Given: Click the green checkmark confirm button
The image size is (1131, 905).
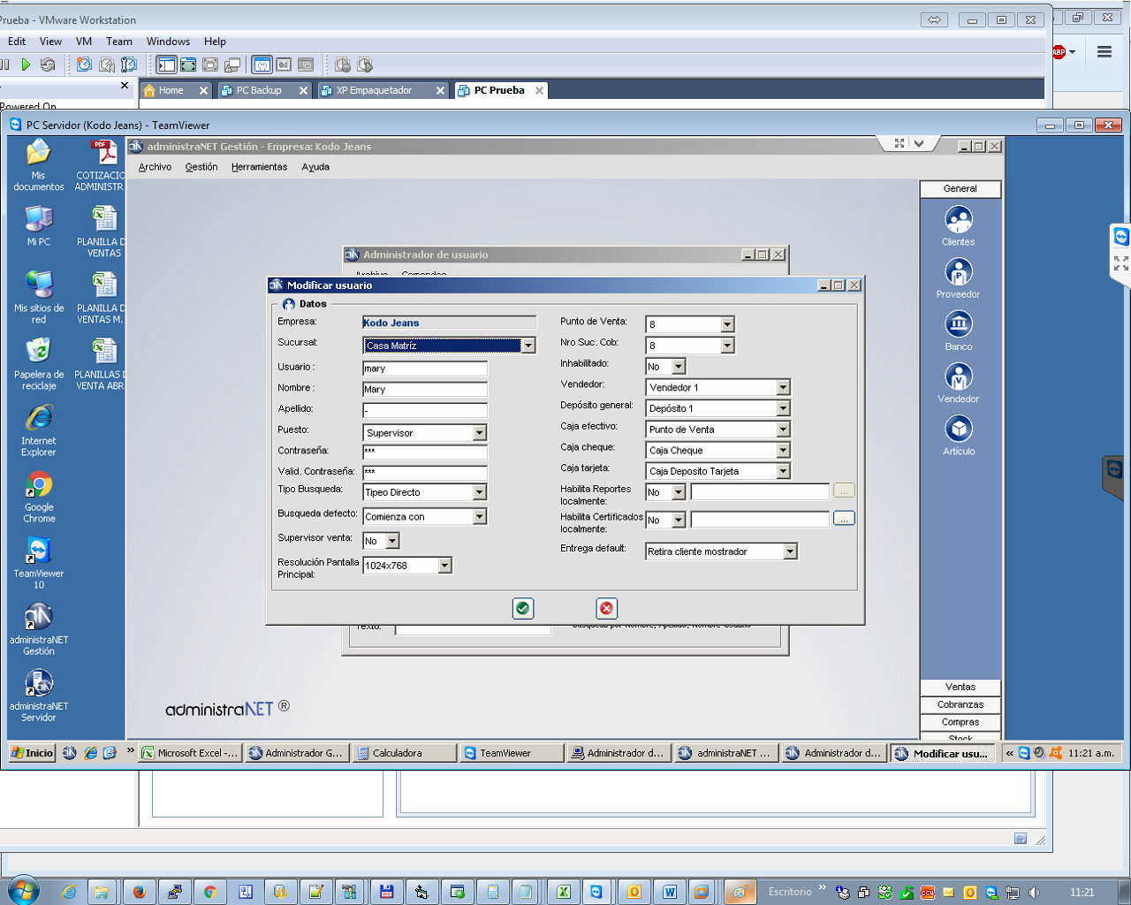Looking at the screenshot, I should point(522,608).
